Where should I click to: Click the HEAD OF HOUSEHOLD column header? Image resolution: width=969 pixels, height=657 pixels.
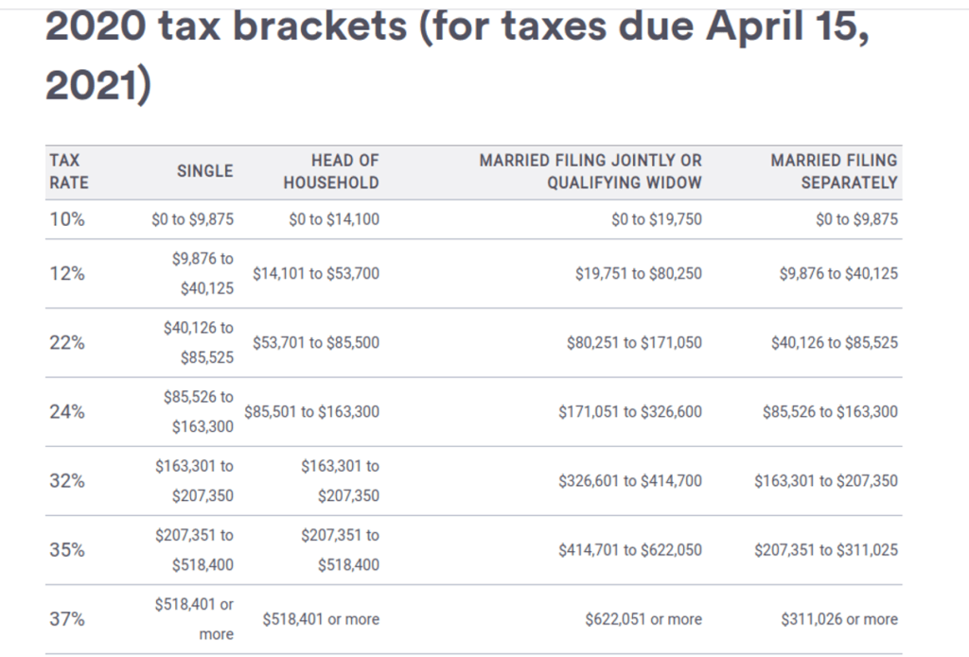[330, 171]
